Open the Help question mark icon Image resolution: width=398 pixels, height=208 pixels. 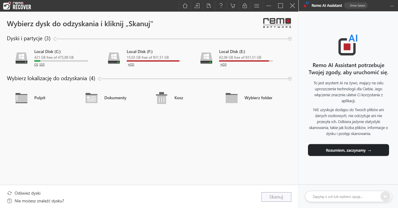tap(221, 6)
